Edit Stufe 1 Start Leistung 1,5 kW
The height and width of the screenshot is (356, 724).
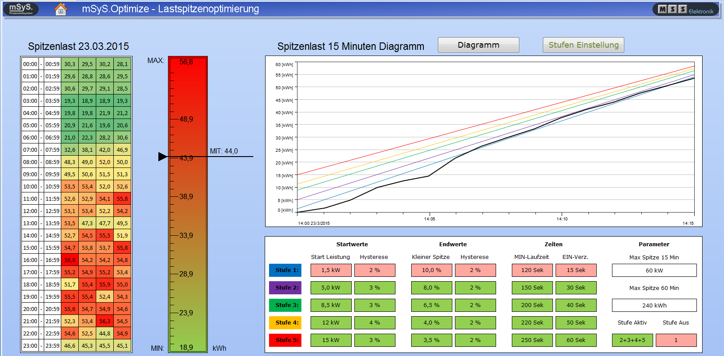click(331, 270)
